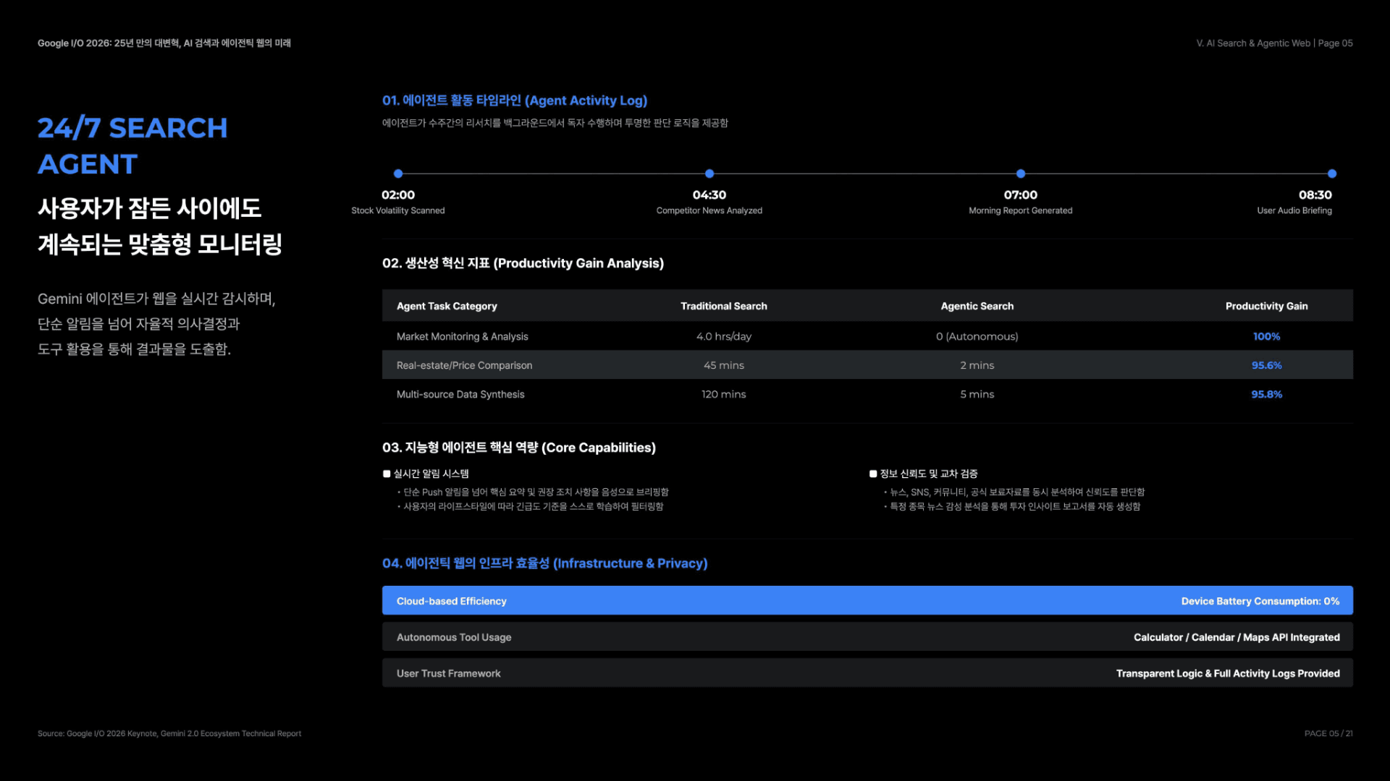Image resolution: width=1390 pixels, height=781 pixels.
Task: Click the 100% productivity gain value
Action: [x=1267, y=336]
